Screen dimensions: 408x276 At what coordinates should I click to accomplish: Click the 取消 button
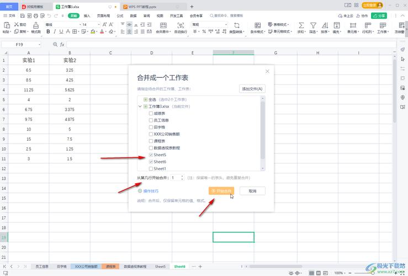(x=252, y=191)
